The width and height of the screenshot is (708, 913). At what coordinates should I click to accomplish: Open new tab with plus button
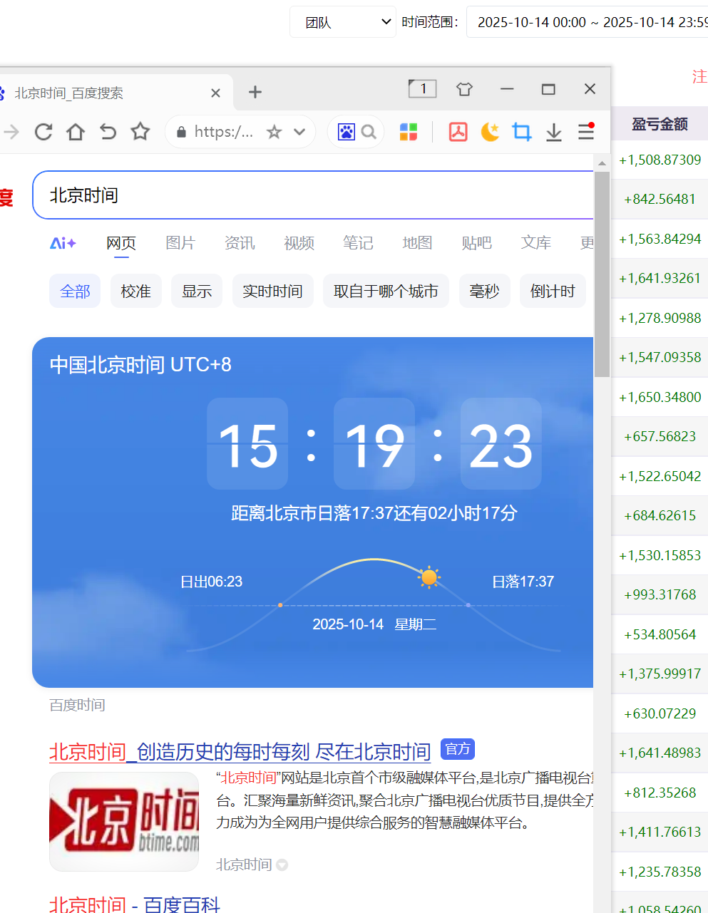pyautogui.click(x=255, y=92)
